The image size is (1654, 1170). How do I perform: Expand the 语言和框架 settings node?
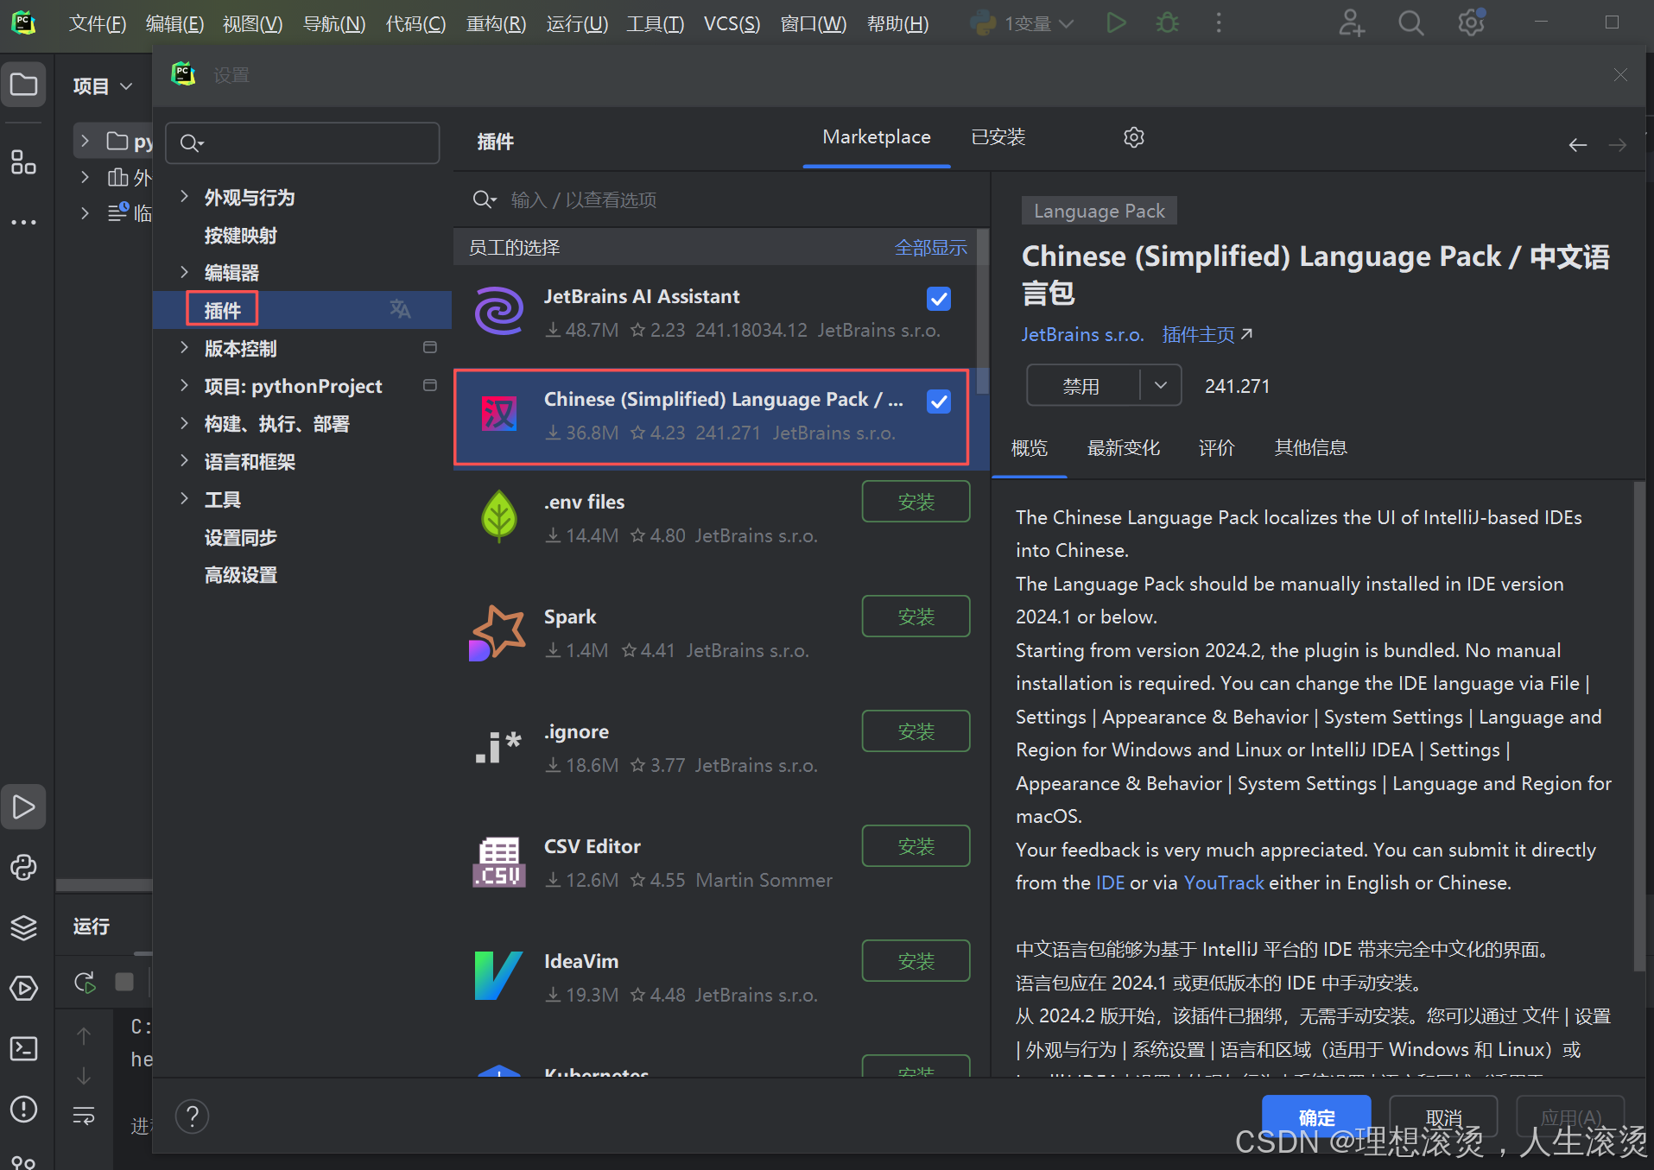click(x=184, y=461)
